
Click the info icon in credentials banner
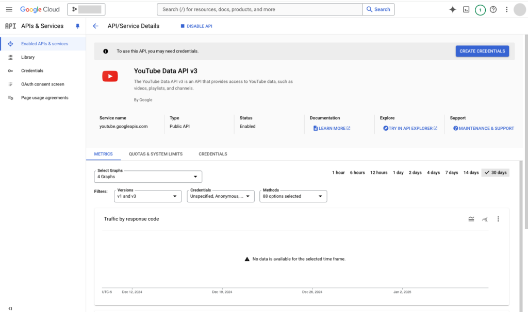(x=106, y=51)
